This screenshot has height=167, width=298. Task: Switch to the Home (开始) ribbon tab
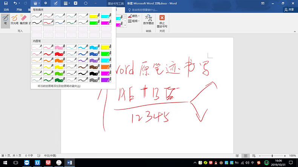tap(19, 9)
